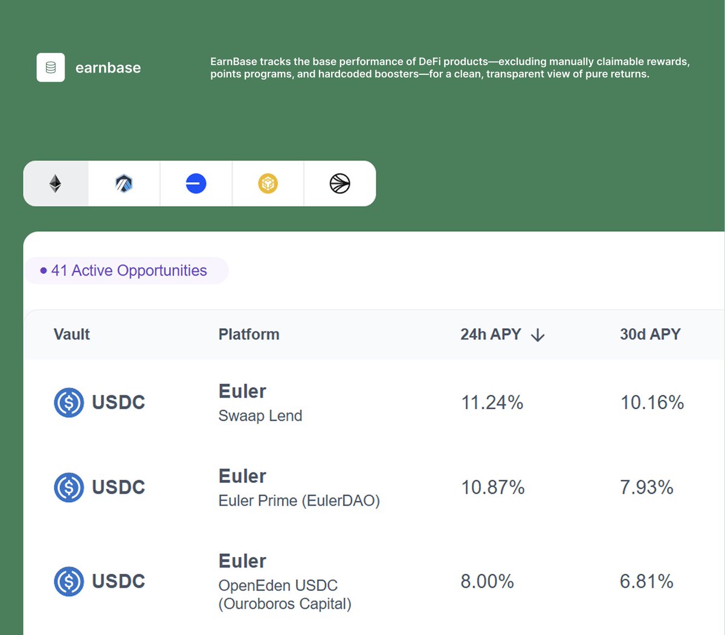Click the 11.24% 24h APY value
The height and width of the screenshot is (635, 725).
click(x=492, y=402)
